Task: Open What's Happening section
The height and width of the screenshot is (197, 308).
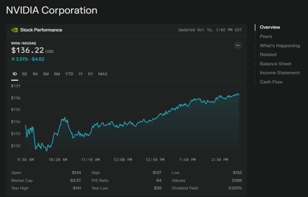Action: tap(280, 46)
